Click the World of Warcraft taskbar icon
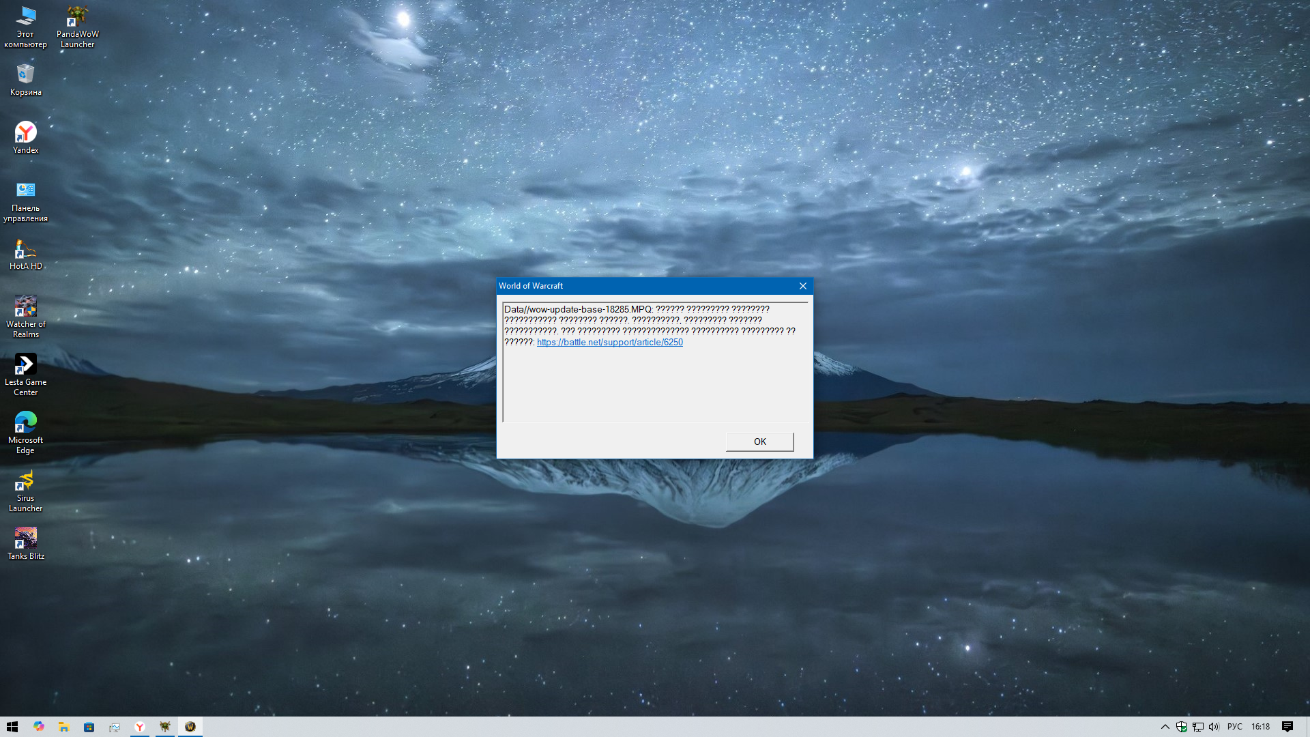The width and height of the screenshot is (1310, 737). coord(190,727)
